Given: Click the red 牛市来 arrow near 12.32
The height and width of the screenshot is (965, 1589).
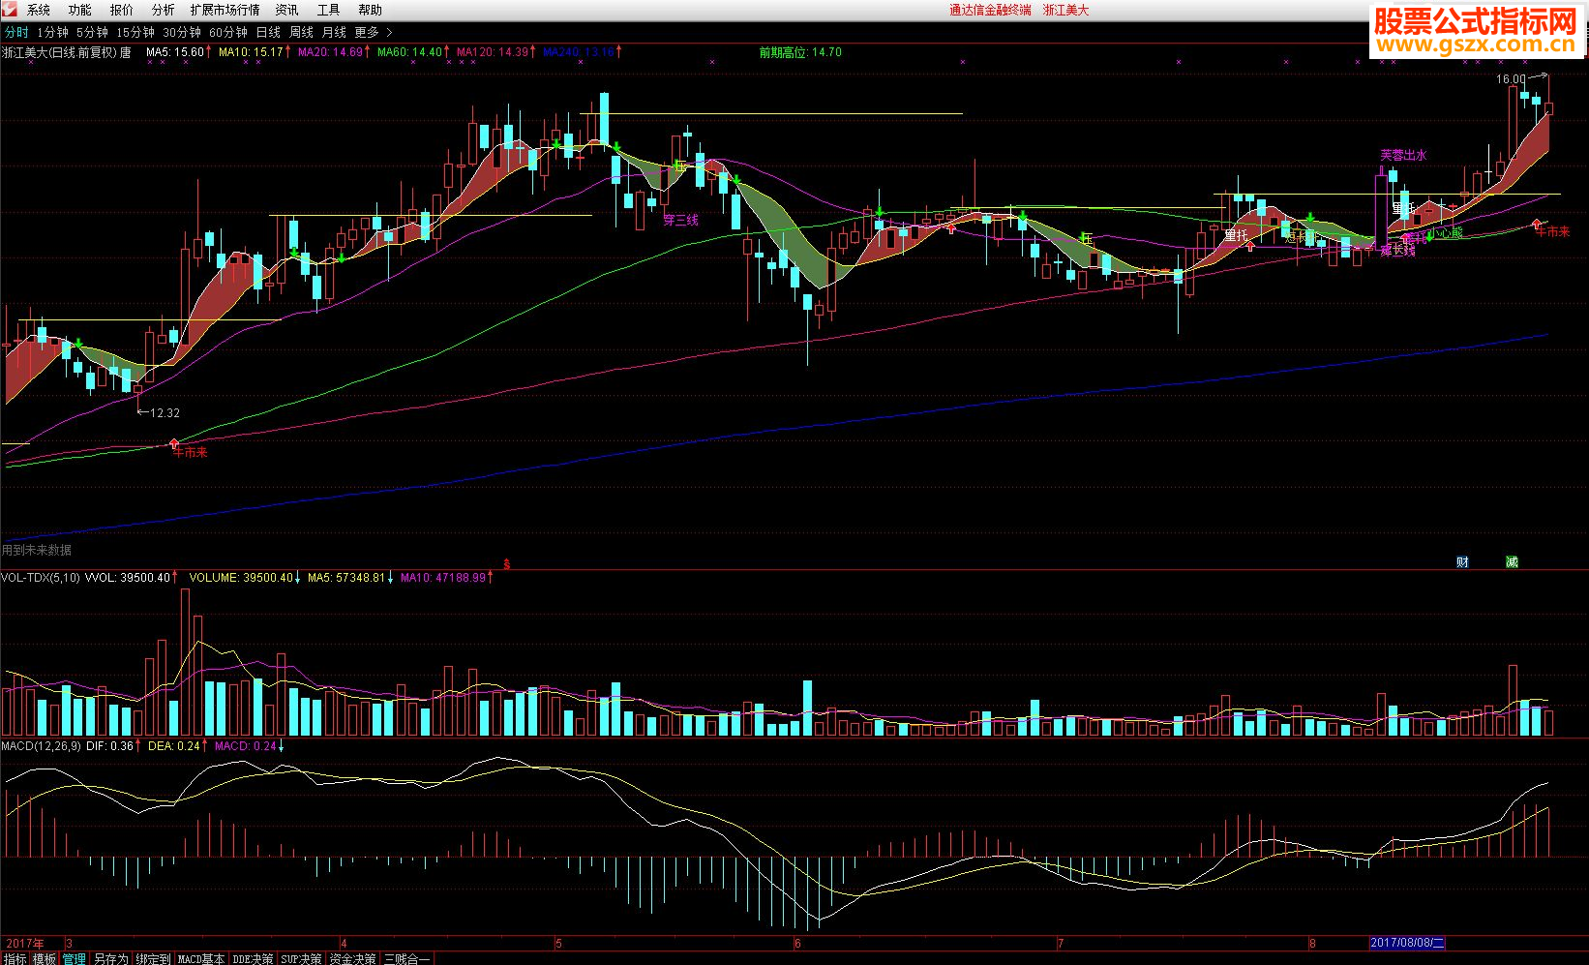Looking at the screenshot, I should coord(175,443).
